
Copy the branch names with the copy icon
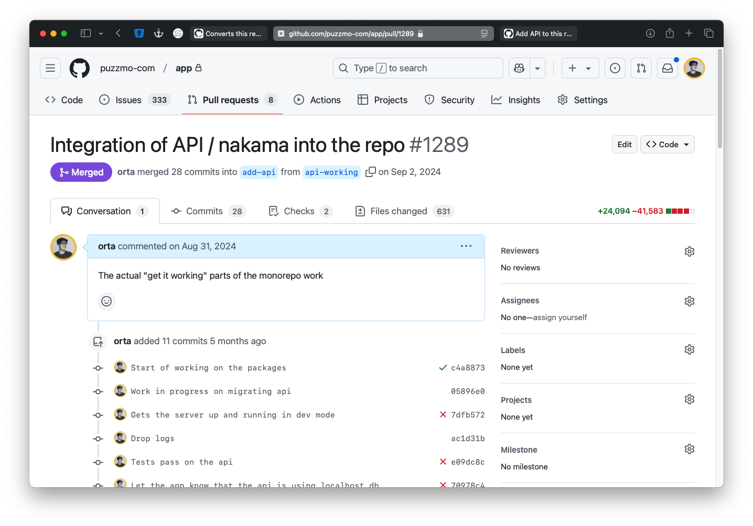371,171
